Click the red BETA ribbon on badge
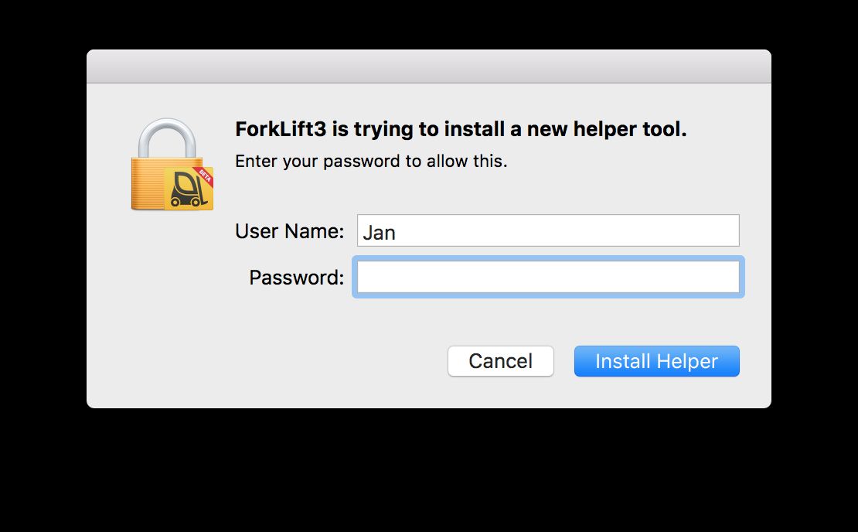 coord(205,173)
